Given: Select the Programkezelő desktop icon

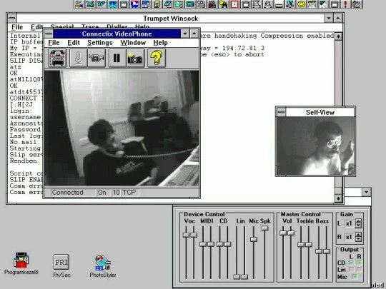Looking at the screenshot, I should 21,263.
